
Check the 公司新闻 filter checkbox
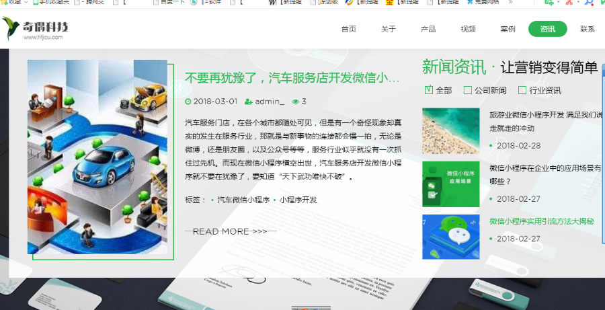click(468, 90)
